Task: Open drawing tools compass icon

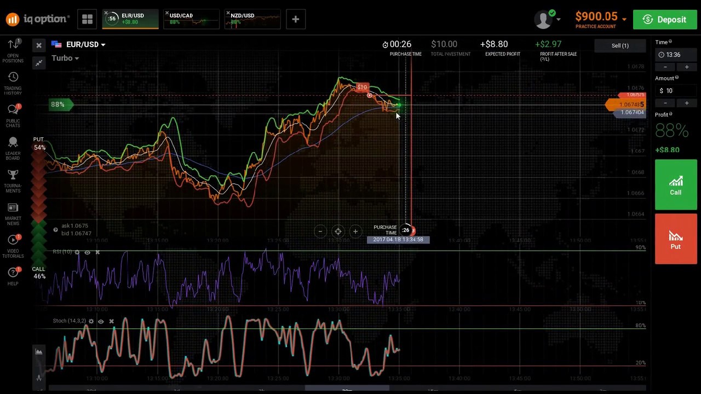Action: pos(39,378)
